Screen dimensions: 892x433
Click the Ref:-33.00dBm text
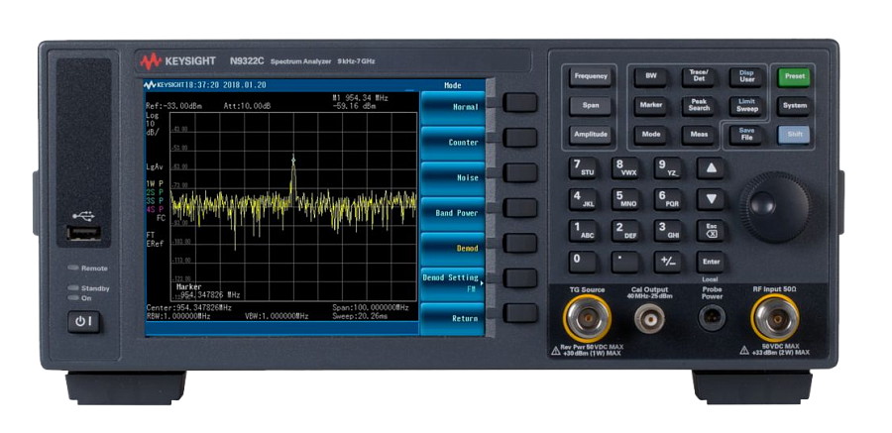[x=173, y=106]
